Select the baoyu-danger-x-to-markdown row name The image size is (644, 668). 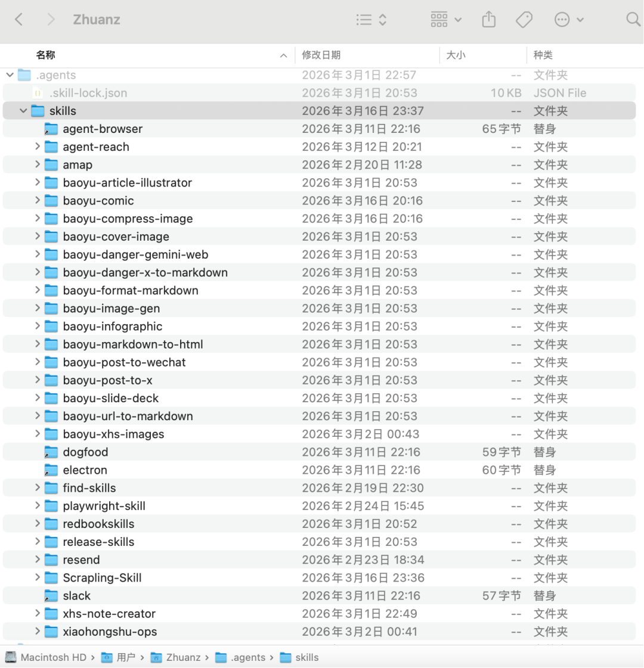click(145, 273)
